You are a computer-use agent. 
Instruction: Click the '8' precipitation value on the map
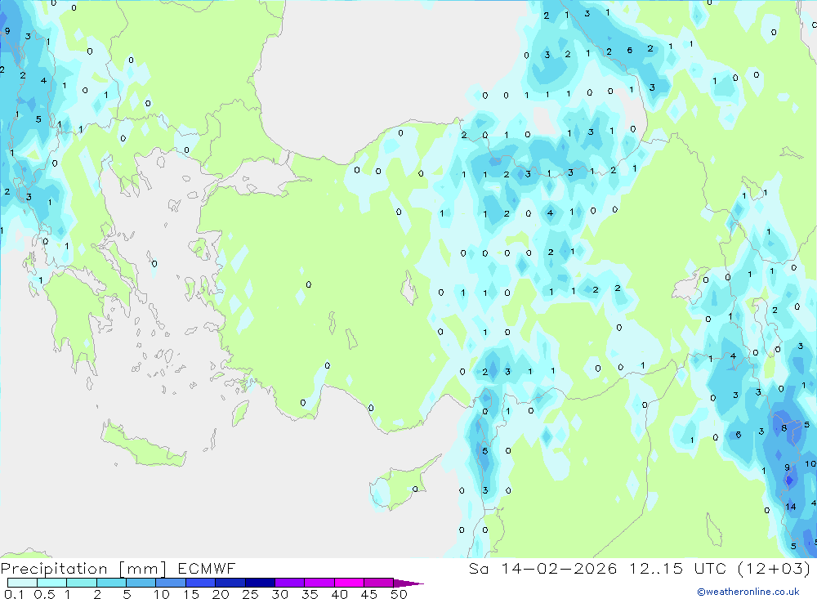pyautogui.click(x=784, y=428)
